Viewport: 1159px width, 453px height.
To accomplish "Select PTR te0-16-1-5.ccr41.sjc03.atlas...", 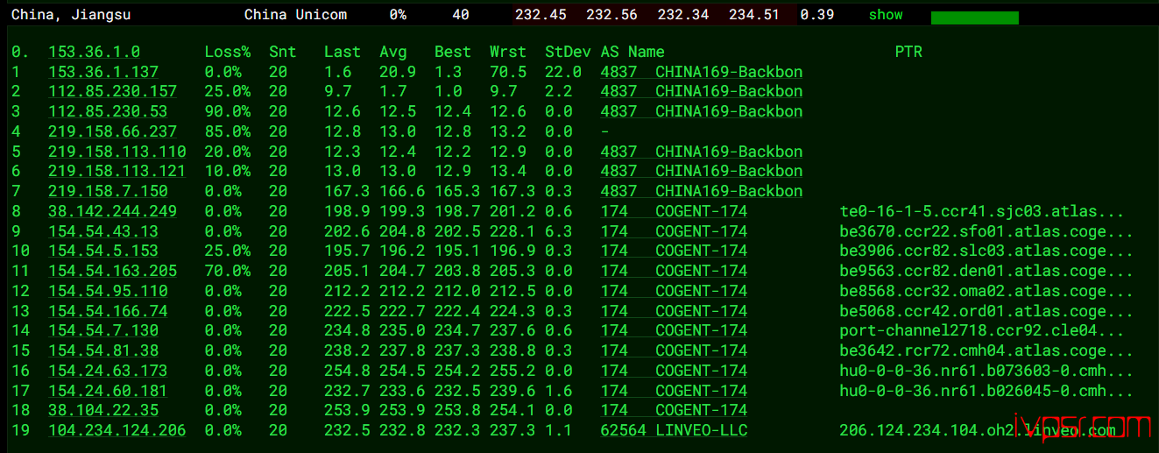I will [x=981, y=211].
